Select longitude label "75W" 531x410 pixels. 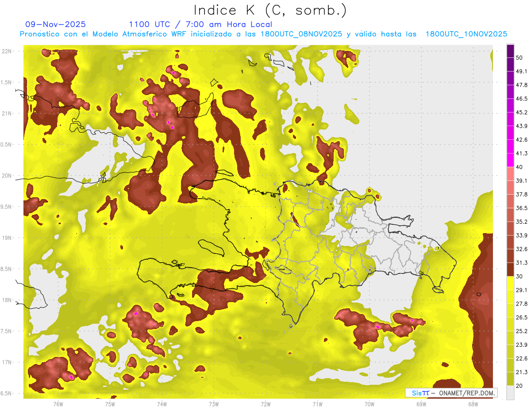tap(110, 404)
